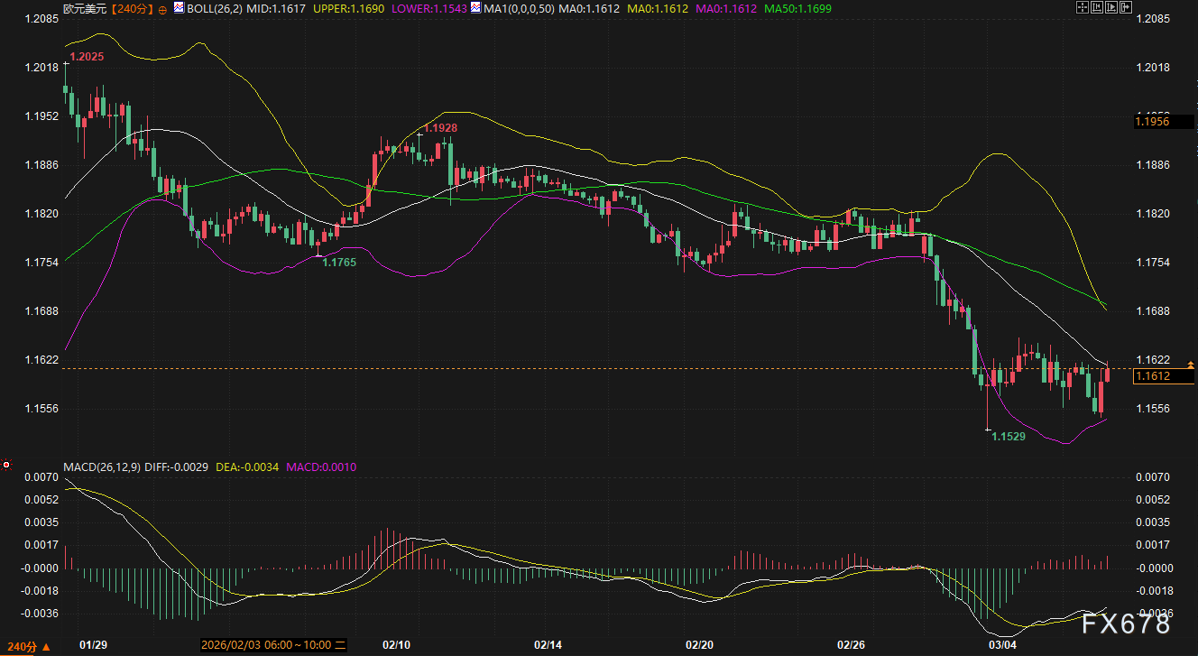Click the 1.1529 low price annotation
This screenshot has width=1198, height=656.
pos(1008,437)
